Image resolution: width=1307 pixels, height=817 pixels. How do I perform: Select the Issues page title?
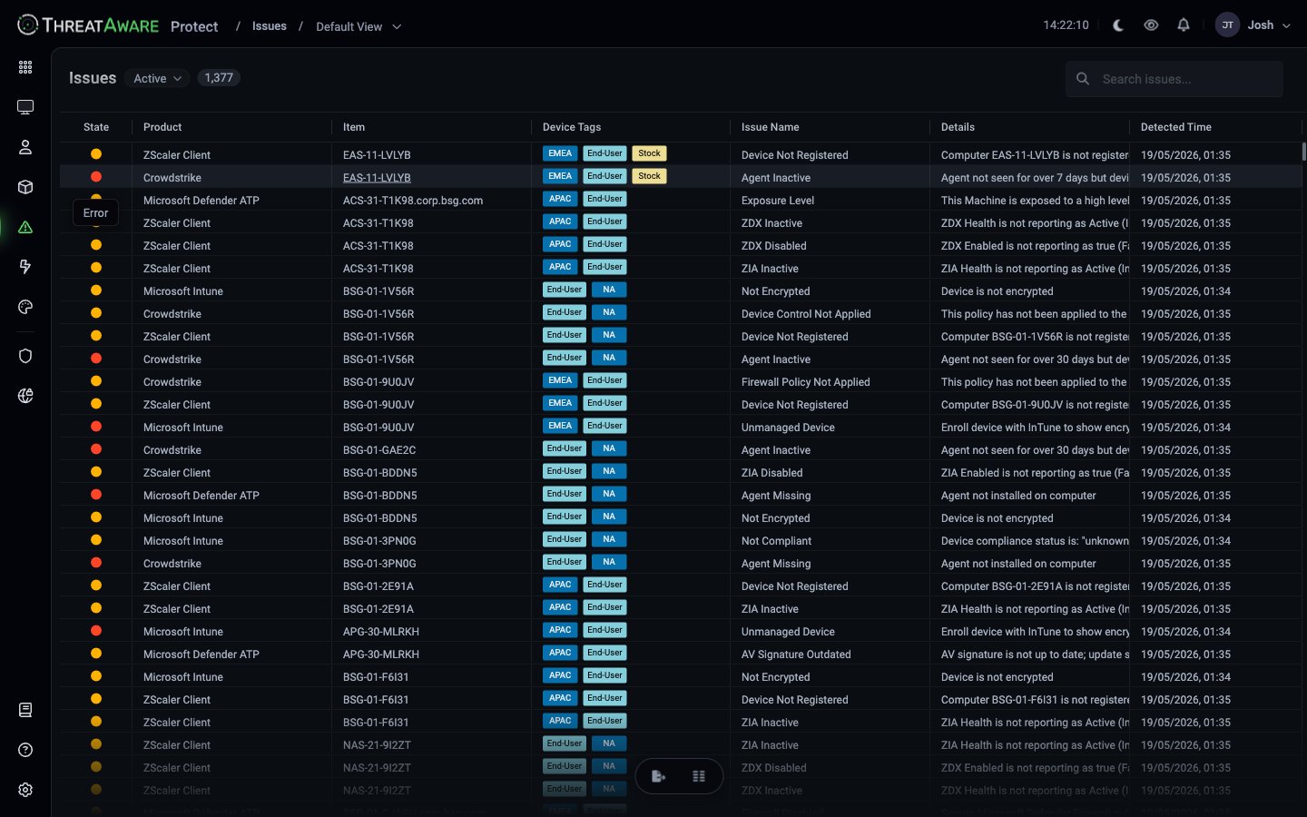tap(93, 78)
